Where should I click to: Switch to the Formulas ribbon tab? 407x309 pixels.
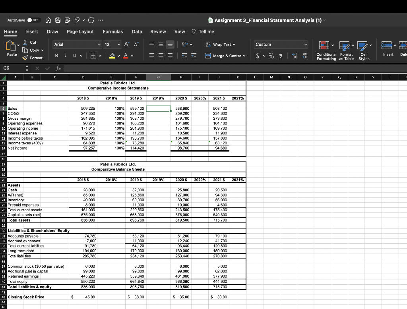click(113, 31)
